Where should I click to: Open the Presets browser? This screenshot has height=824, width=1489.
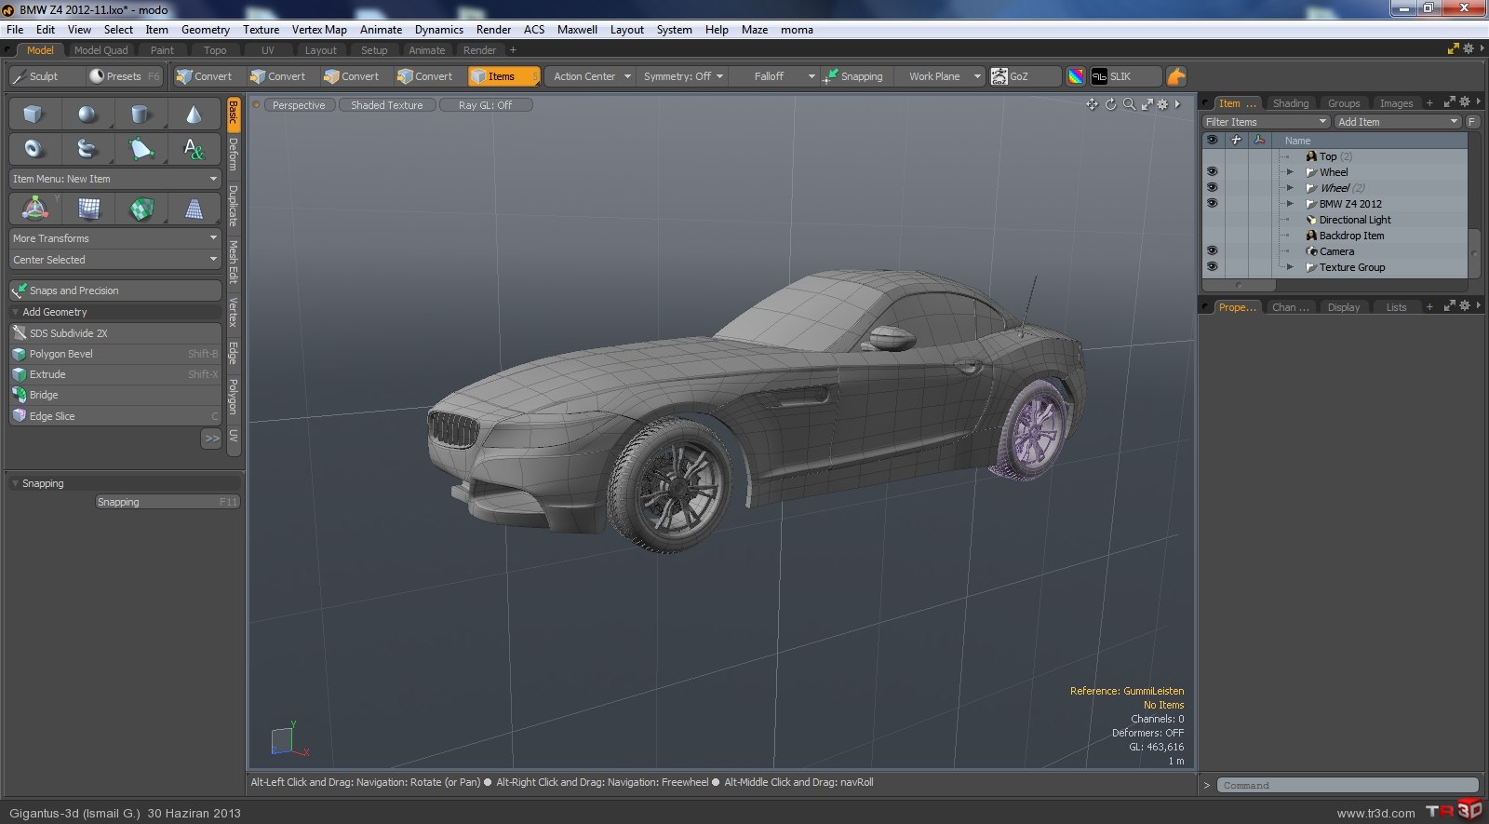tap(124, 76)
